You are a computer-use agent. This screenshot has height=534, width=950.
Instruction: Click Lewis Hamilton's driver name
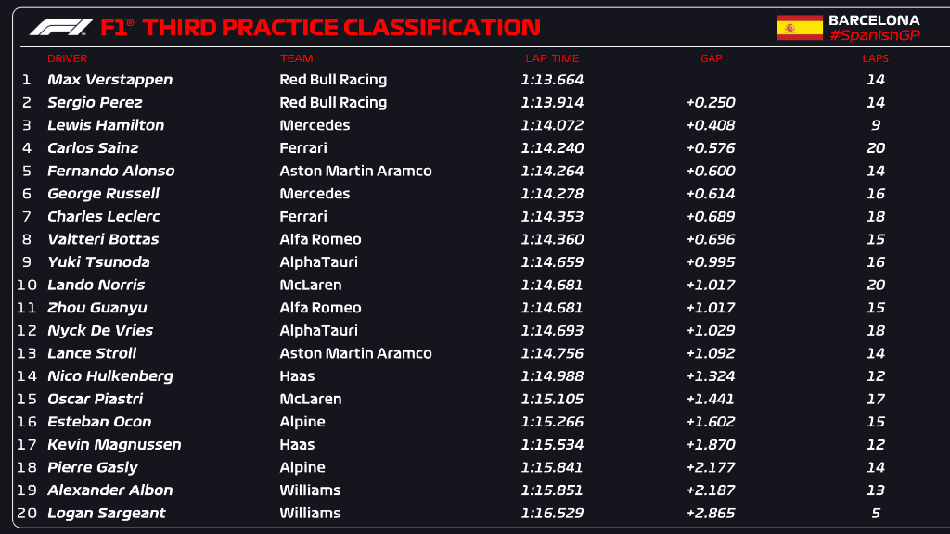click(106, 125)
